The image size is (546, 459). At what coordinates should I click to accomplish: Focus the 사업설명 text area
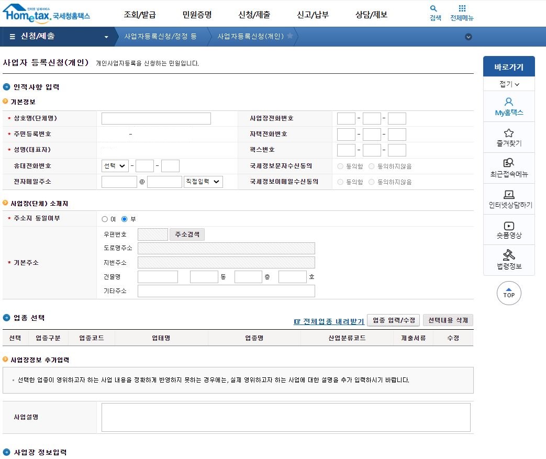click(x=286, y=417)
